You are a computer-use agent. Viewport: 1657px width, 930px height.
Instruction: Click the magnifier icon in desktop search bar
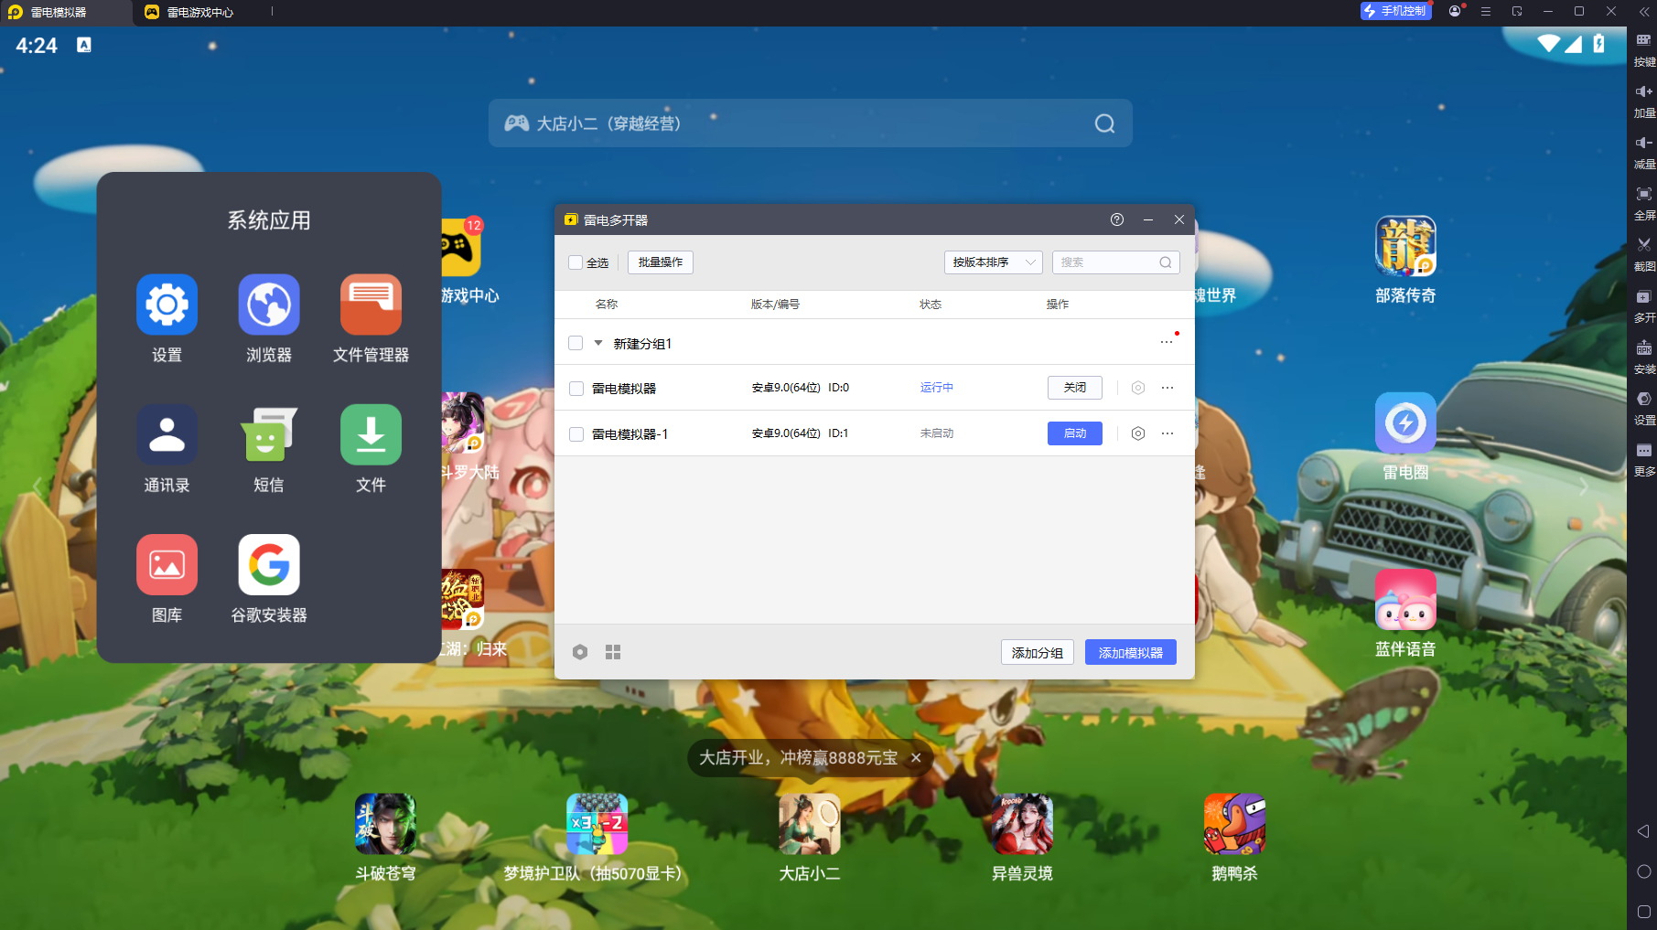(x=1105, y=123)
